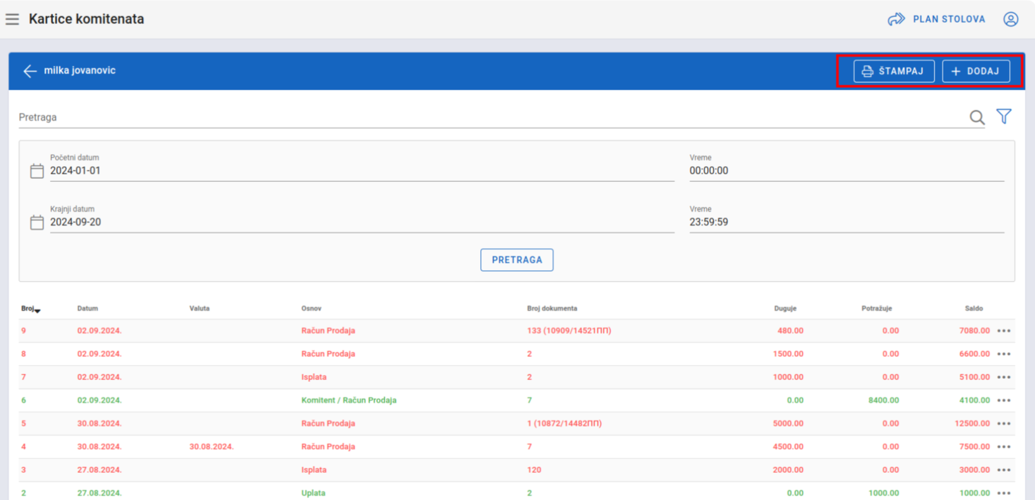Open more options for row 2 Uplata

coord(1004,493)
